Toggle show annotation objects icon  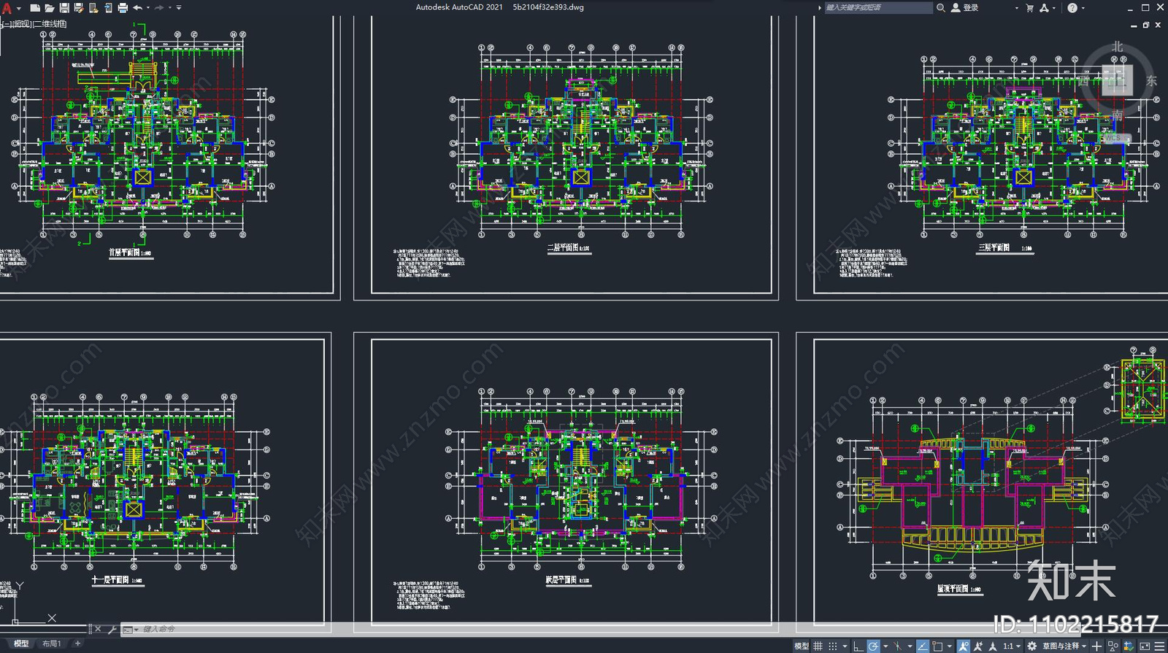(964, 646)
